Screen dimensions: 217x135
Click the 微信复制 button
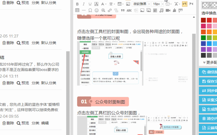click(x=208, y=72)
